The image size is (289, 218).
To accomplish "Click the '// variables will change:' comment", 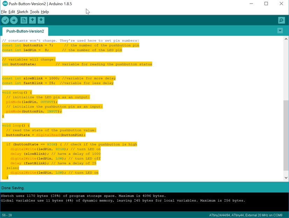I will click(x=29, y=59).
